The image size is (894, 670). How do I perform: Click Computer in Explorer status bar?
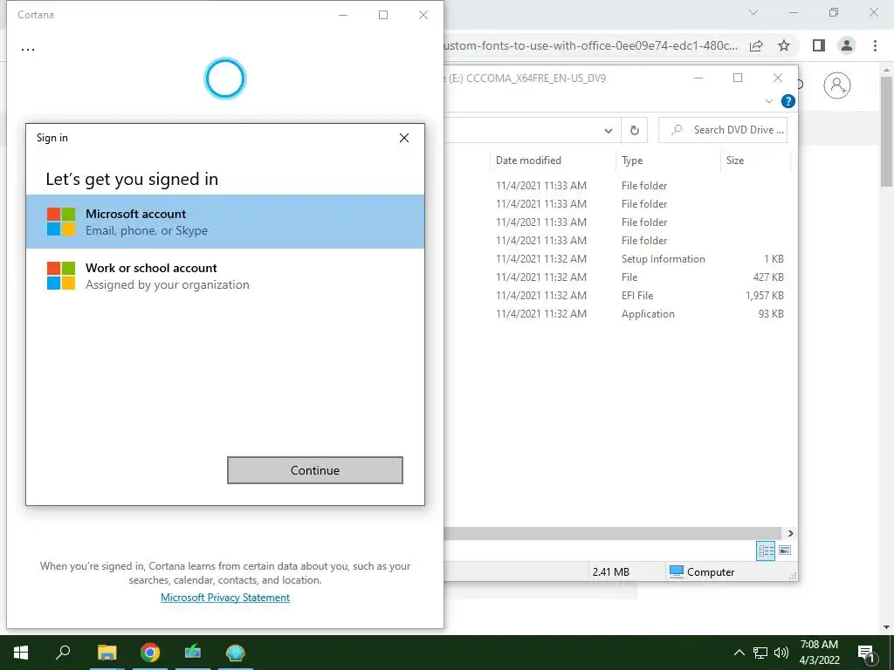coord(702,571)
